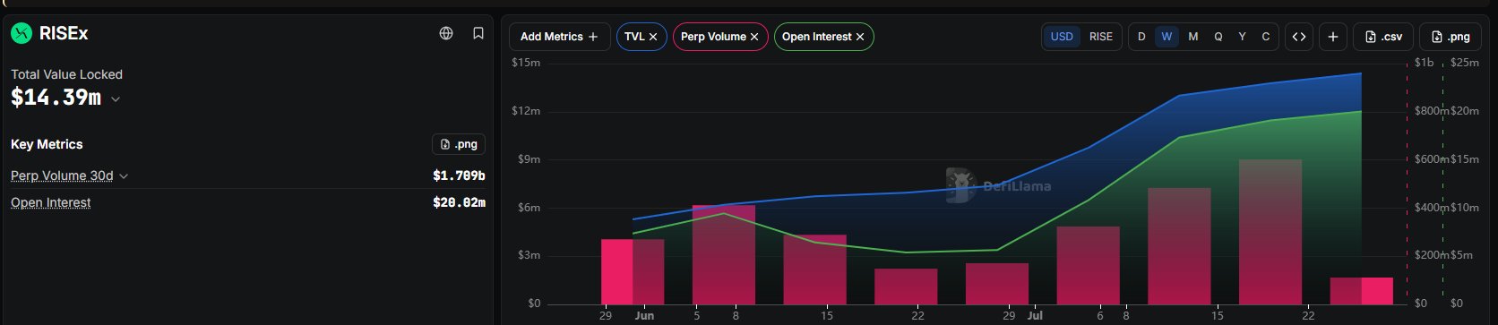Viewport: 1498px width, 325px height.
Task: Click the RISEx green logo icon
Action: tap(21, 33)
